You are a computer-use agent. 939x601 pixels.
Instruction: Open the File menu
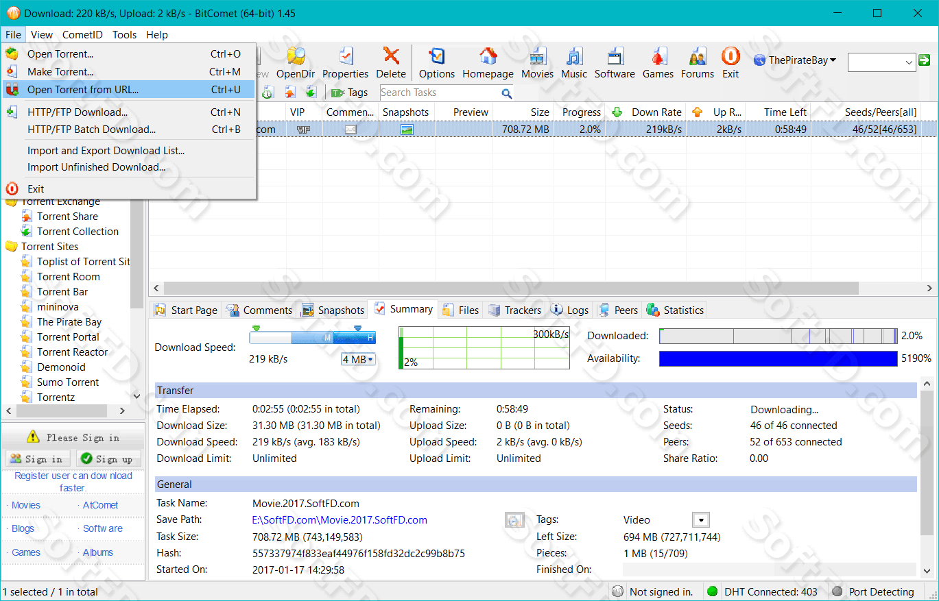[x=13, y=34]
